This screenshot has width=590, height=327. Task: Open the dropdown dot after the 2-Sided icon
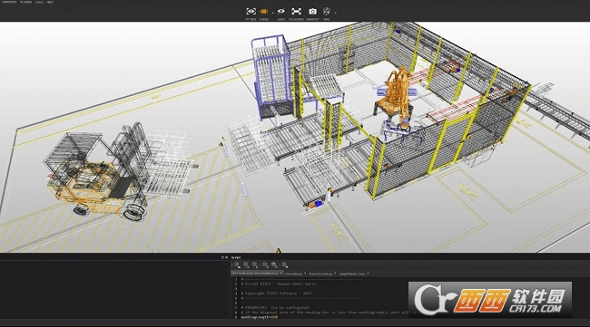pyautogui.click(x=273, y=13)
